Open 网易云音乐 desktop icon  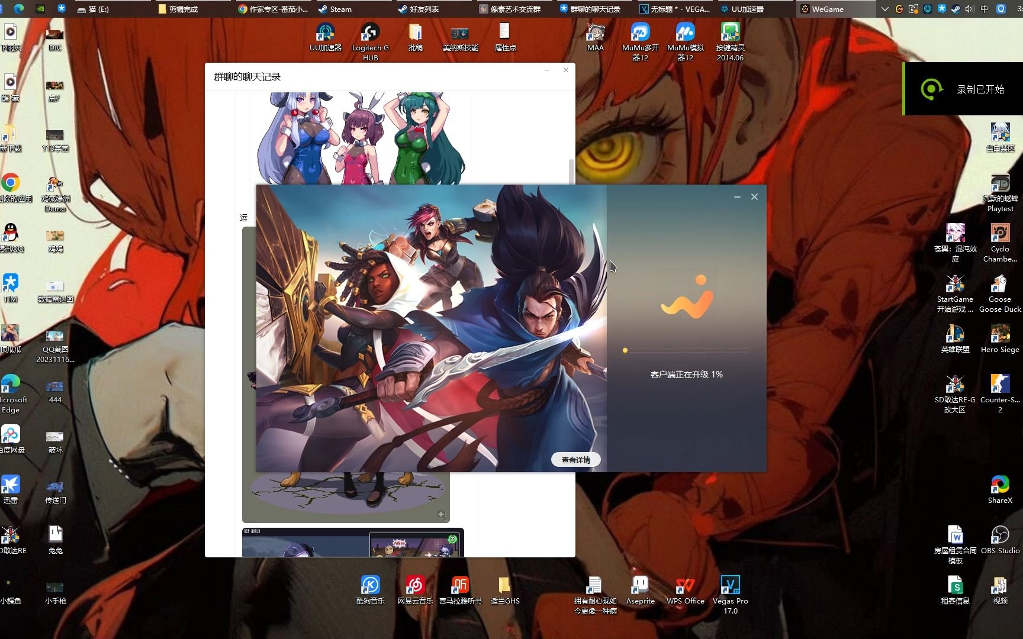(x=415, y=588)
